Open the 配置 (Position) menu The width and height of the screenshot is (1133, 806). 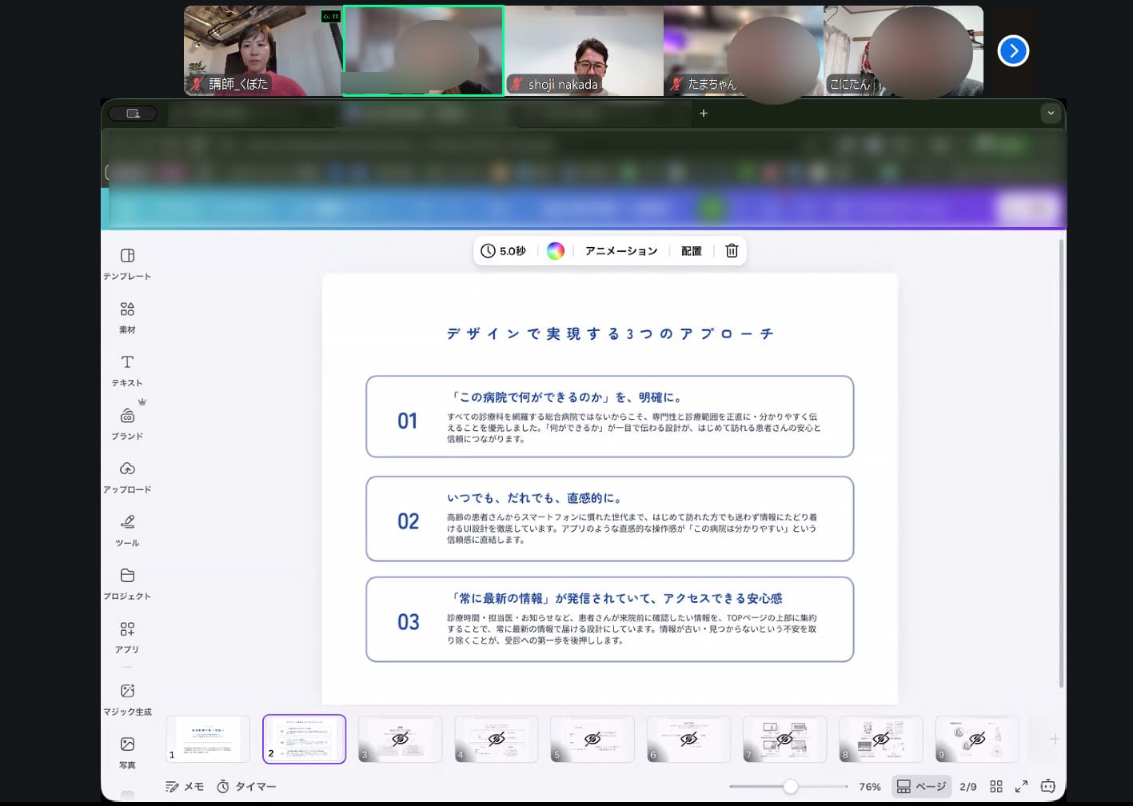tap(690, 250)
